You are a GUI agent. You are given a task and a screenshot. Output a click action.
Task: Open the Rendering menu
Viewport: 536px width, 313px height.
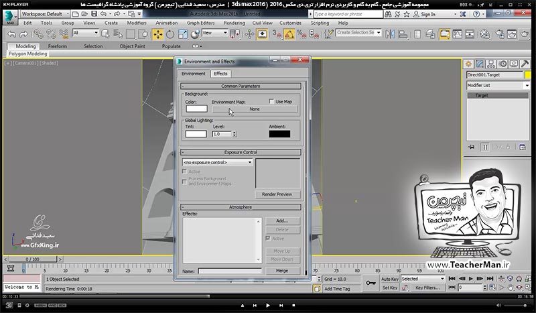(234, 23)
